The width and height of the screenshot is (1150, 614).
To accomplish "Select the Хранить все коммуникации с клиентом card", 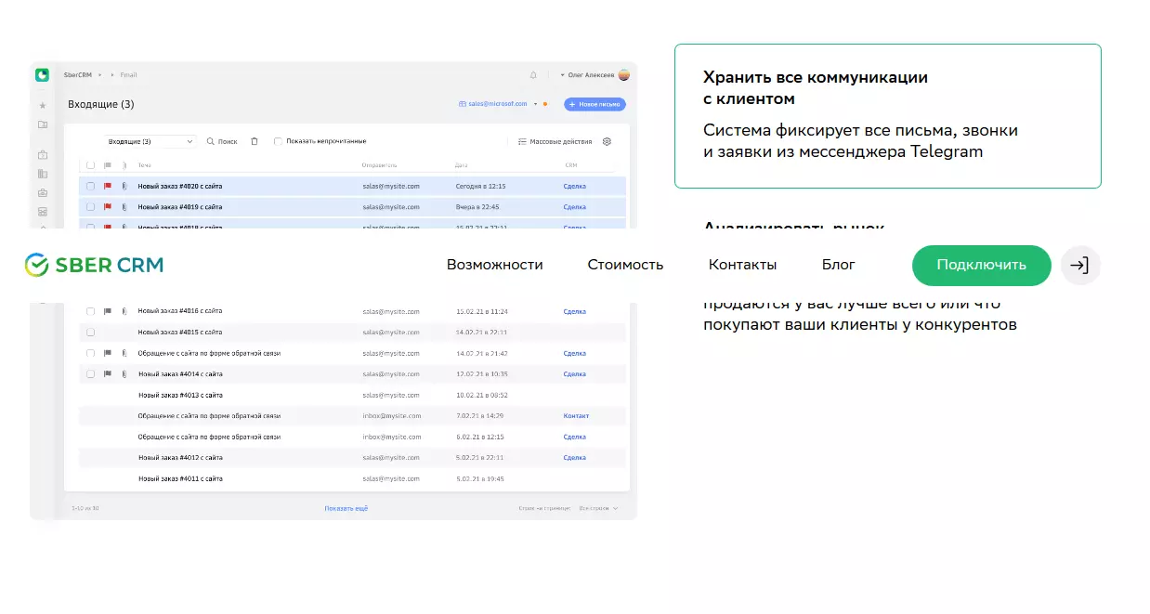I will (x=887, y=116).
